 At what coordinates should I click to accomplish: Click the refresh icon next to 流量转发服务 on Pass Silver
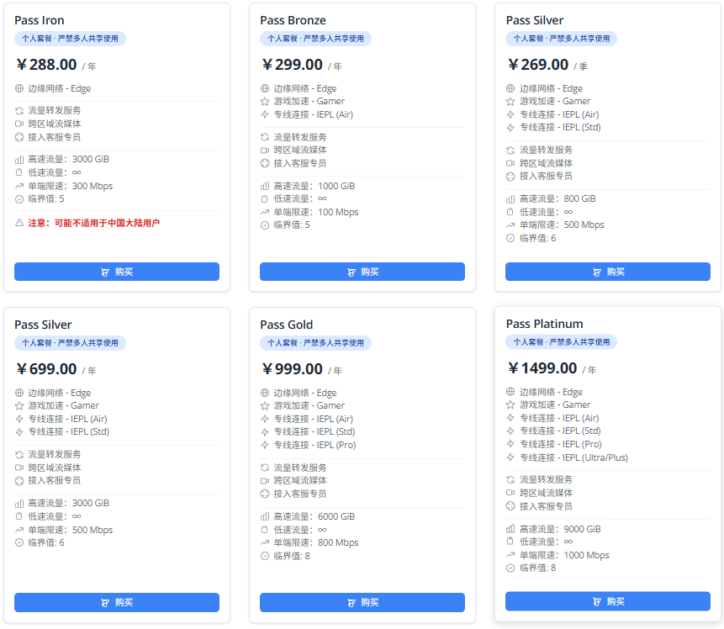(510, 150)
